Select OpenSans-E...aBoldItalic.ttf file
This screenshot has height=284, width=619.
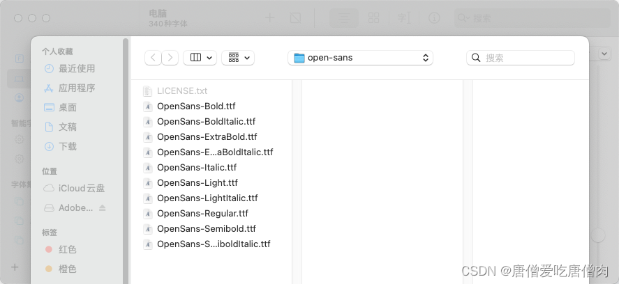point(215,152)
